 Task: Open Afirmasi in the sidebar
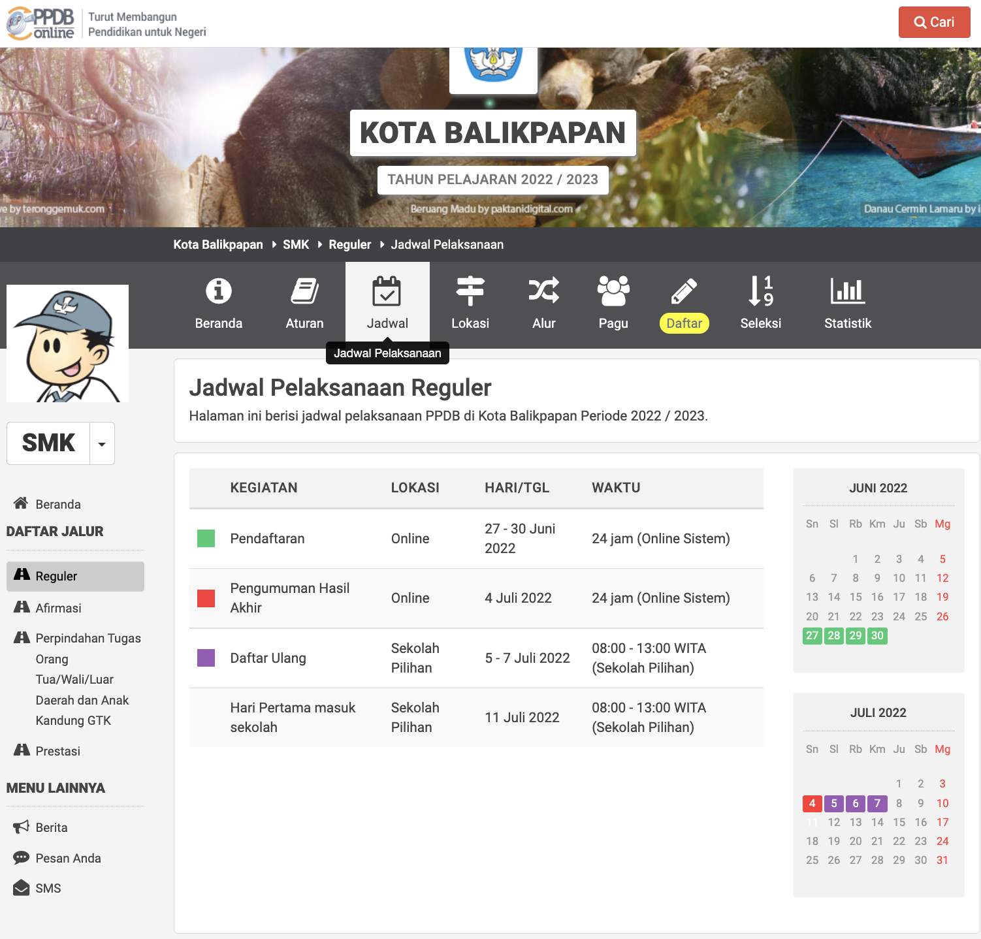click(58, 608)
